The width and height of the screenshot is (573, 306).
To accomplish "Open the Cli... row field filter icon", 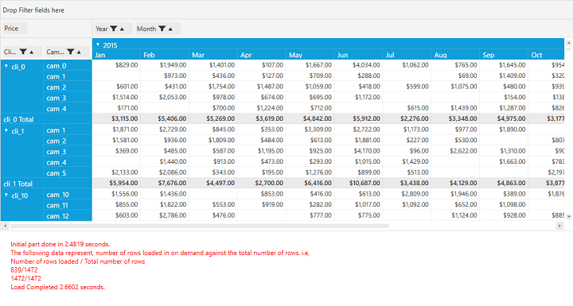I will 23,52.
